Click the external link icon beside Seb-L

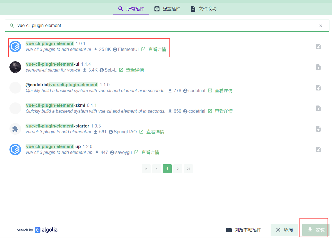click(x=121, y=70)
